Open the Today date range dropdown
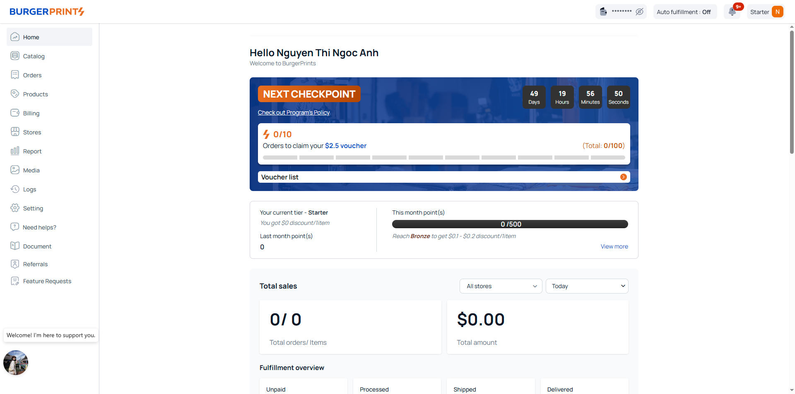Image resolution: width=795 pixels, height=394 pixels. click(587, 286)
